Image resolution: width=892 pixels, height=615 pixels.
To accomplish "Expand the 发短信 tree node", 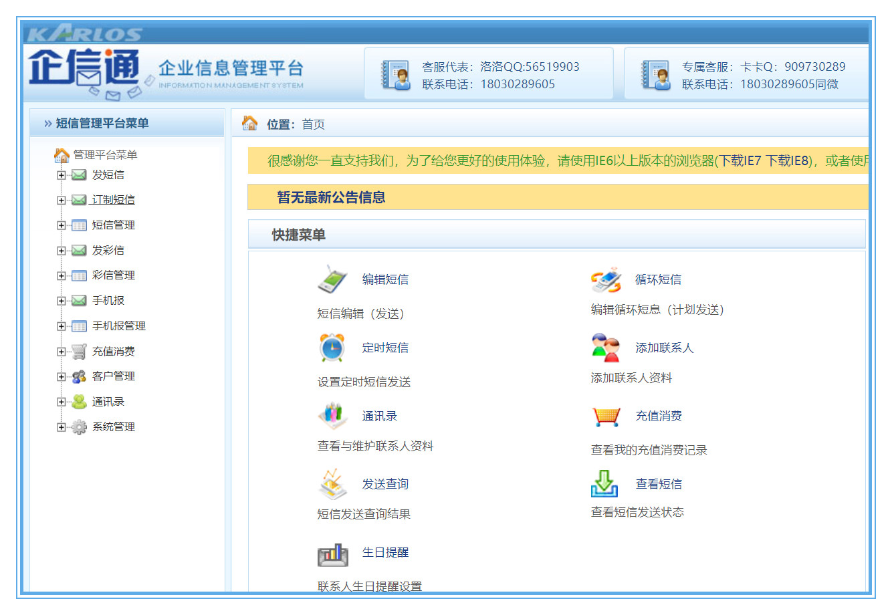I will 62,175.
